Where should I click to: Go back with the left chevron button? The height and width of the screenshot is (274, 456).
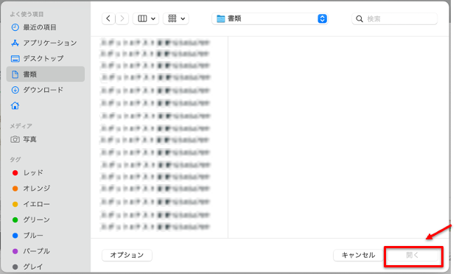click(x=108, y=18)
